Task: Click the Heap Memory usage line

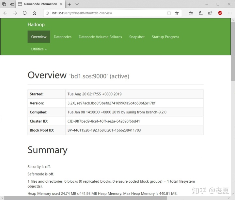Action: coord(102,193)
